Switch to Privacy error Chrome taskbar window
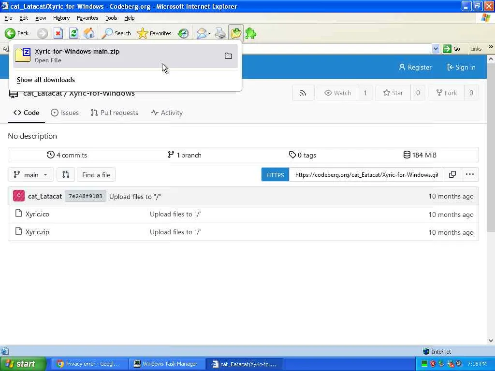The width and height of the screenshot is (495, 371). click(89, 364)
